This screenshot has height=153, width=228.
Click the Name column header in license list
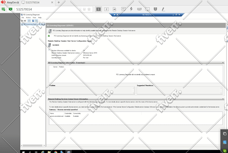click(x=52, y=113)
